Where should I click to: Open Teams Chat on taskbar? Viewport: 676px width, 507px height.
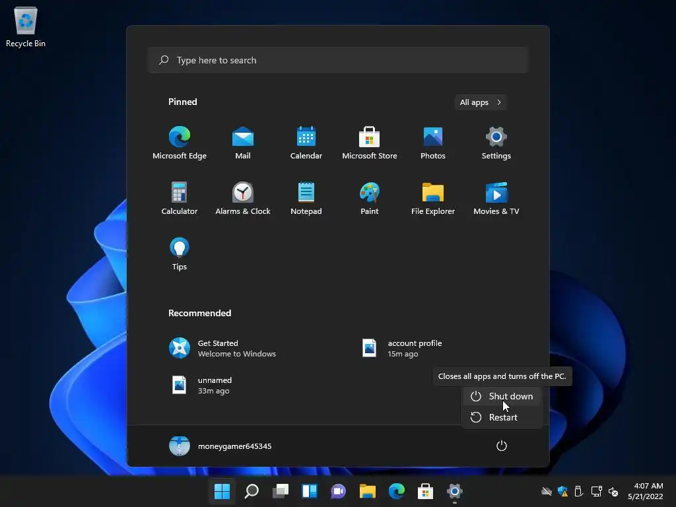tap(339, 491)
